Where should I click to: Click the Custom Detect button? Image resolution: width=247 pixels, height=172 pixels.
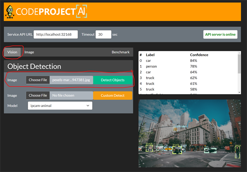(113, 95)
